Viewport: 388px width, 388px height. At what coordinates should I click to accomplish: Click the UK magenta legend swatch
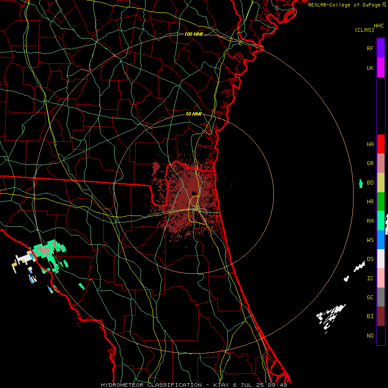381,68
